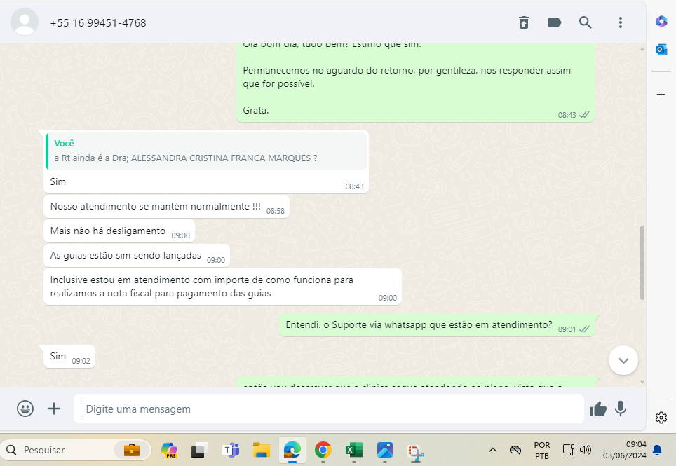Switch to Excel in the taskbar

354,450
